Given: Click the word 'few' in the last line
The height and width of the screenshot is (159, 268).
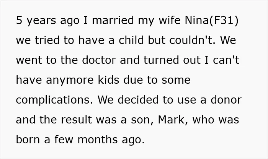Looking at the screenshot, I should [x=64, y=140].
